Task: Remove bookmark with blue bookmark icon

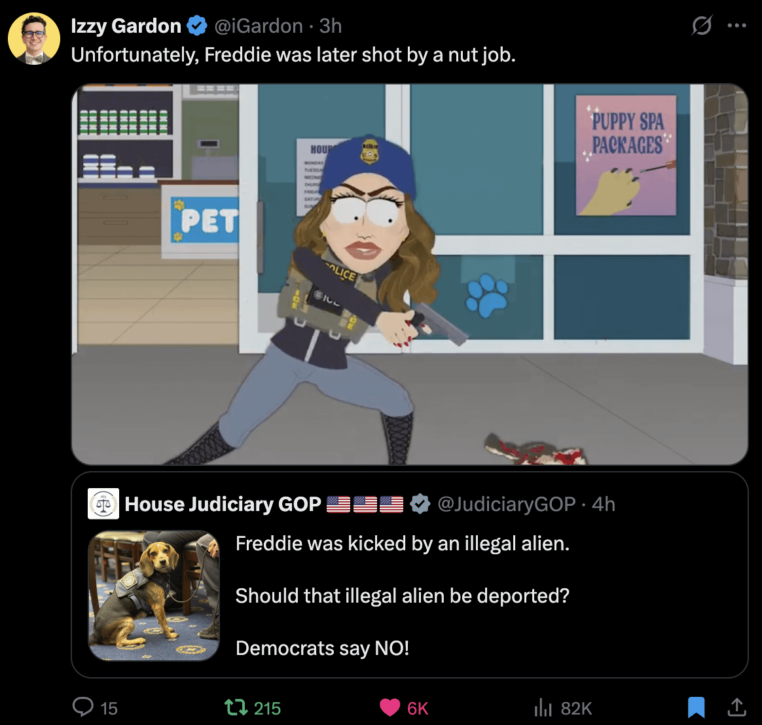Action: click(696, 707)
